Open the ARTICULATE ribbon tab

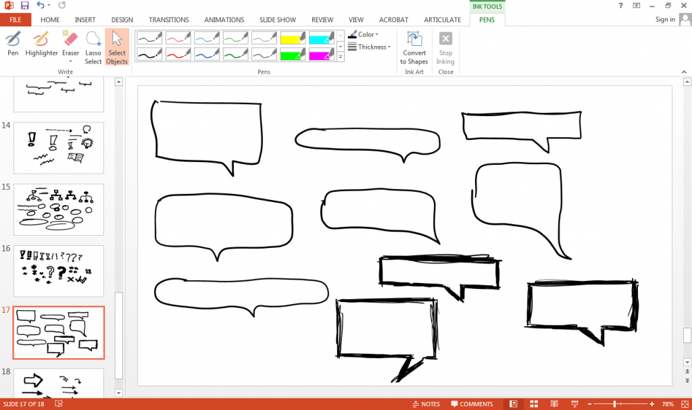(x=442, y=20)
